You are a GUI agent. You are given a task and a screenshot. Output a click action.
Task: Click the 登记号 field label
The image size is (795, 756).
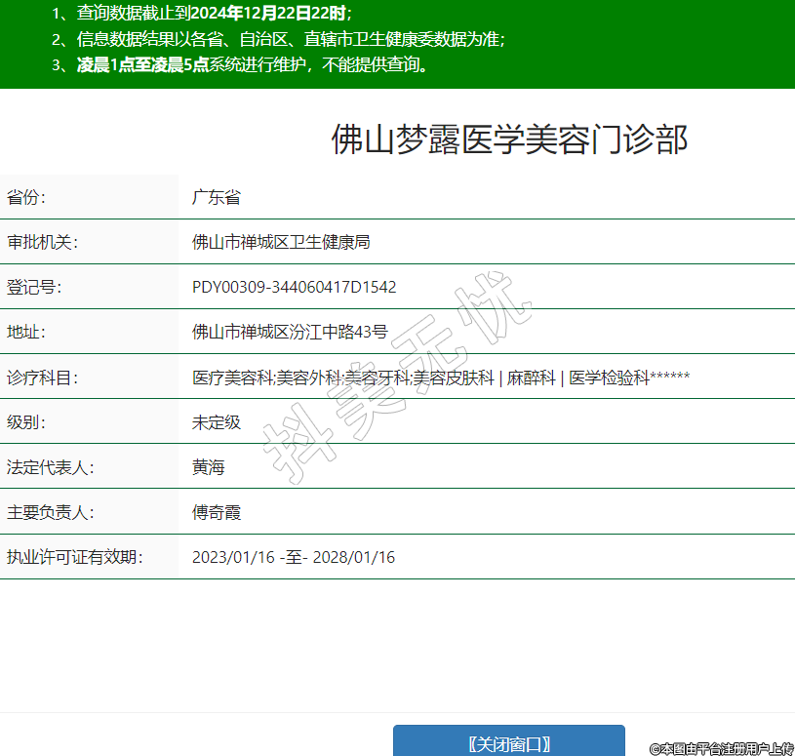[x=34, y=287]
